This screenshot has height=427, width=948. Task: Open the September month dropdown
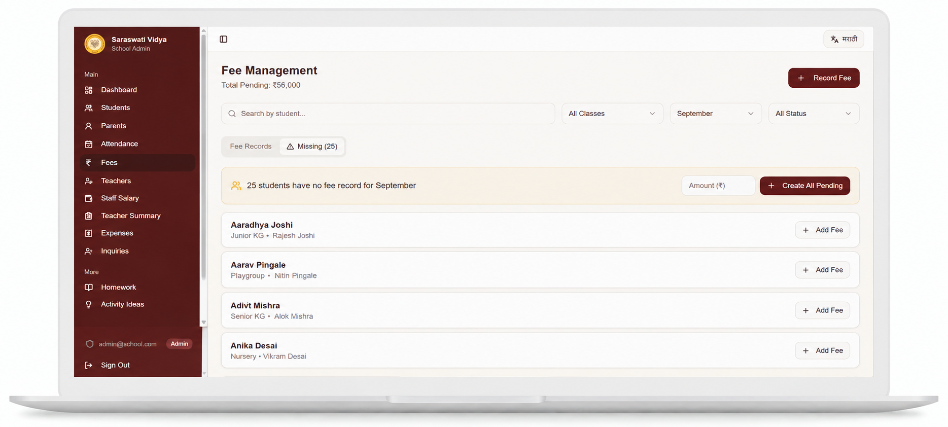click(x=716, y=114)
